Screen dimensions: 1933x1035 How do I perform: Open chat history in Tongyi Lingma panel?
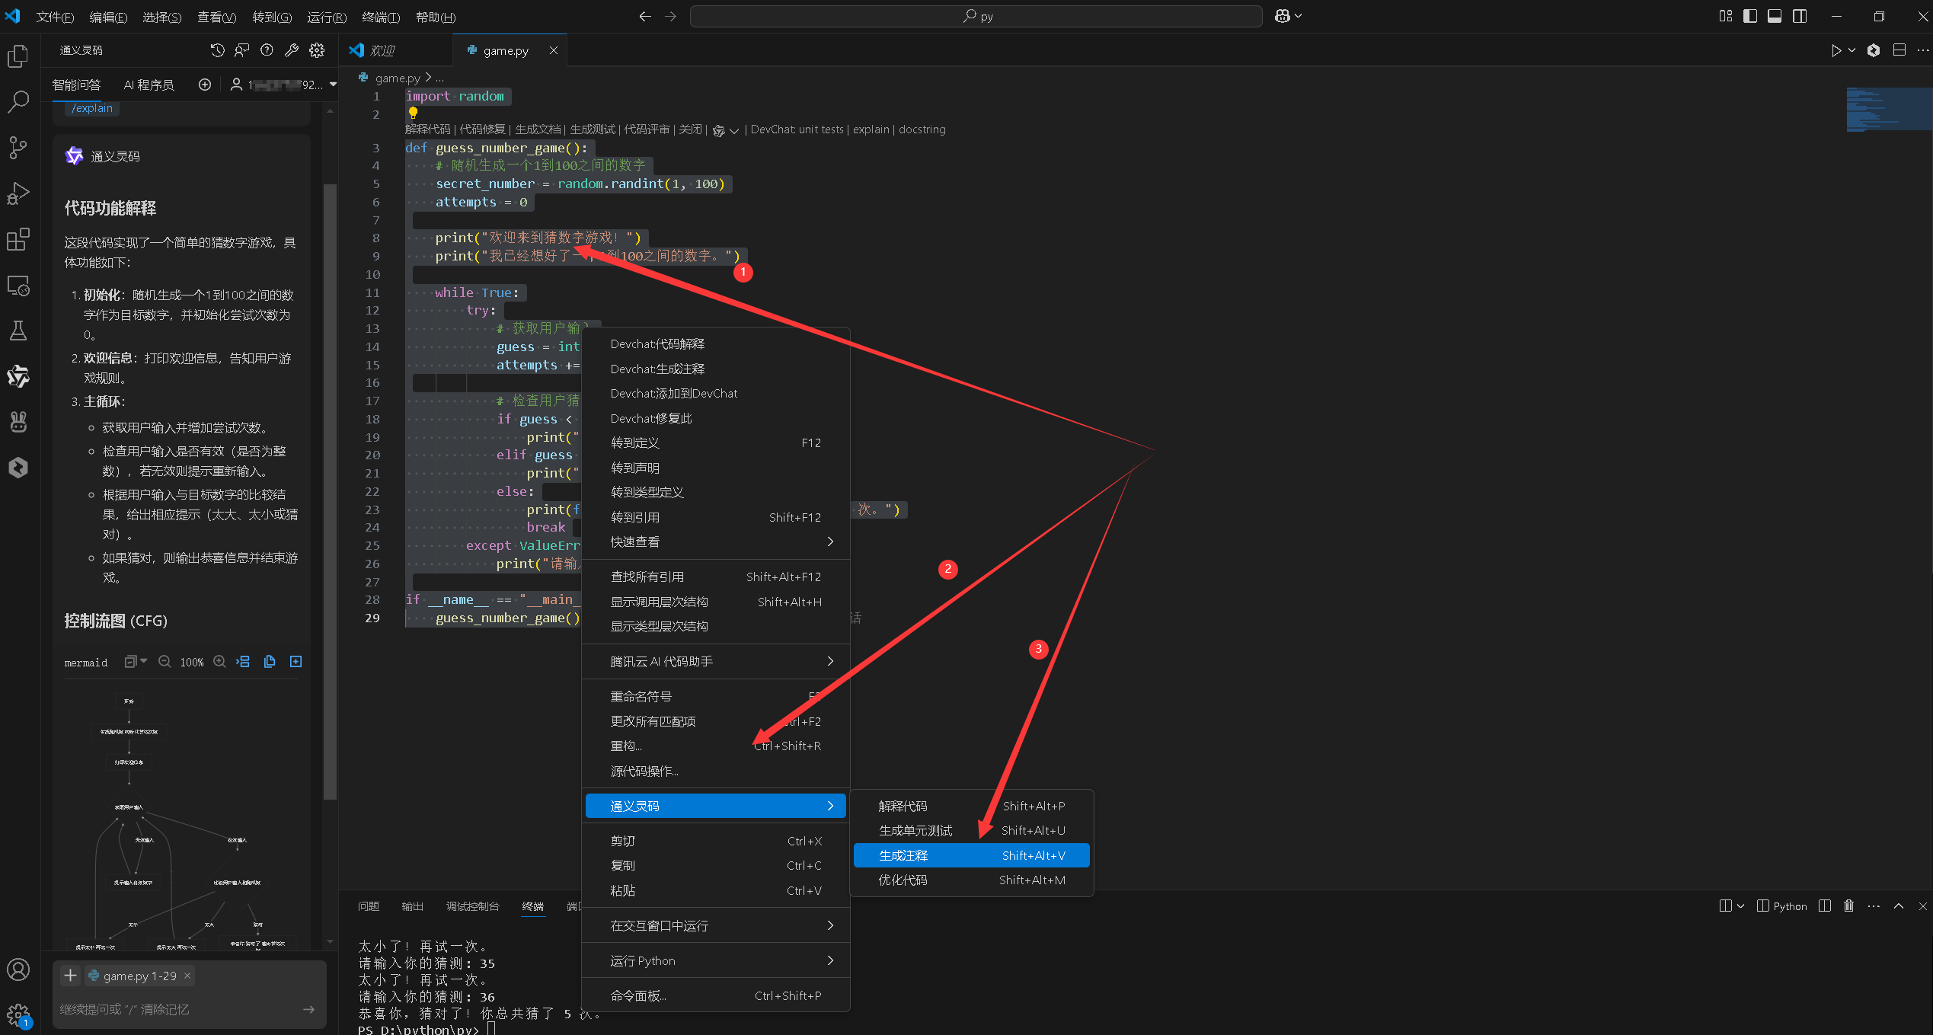(218, 50)
